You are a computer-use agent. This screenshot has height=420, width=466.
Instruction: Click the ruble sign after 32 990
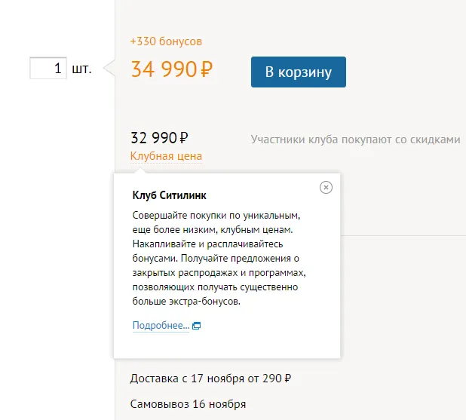(184, 138)
